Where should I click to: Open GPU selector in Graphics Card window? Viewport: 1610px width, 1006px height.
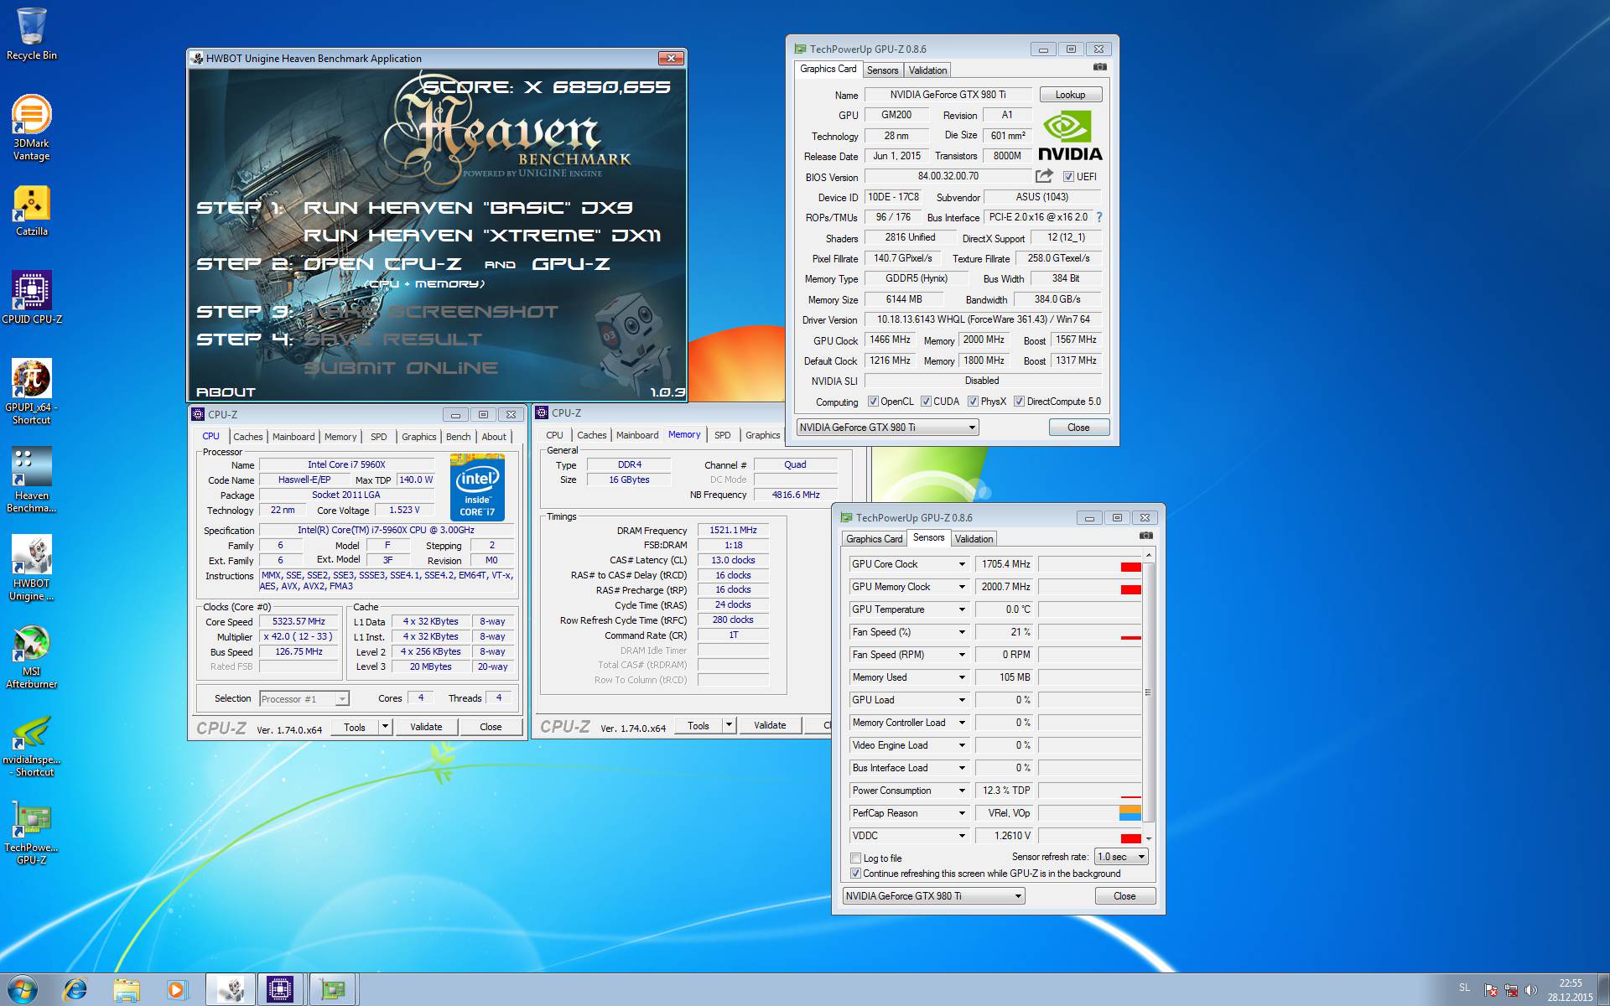point(887,428)
